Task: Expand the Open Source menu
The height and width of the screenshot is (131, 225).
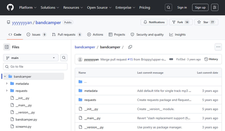Action: pyautogui.click(x=99, y=8)
